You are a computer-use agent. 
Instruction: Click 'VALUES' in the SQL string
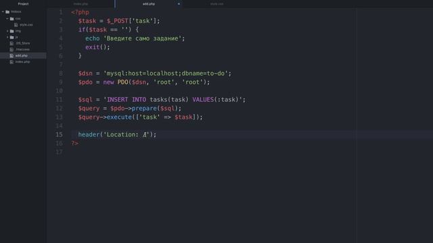pyautogui.click(x=203, y=100)
